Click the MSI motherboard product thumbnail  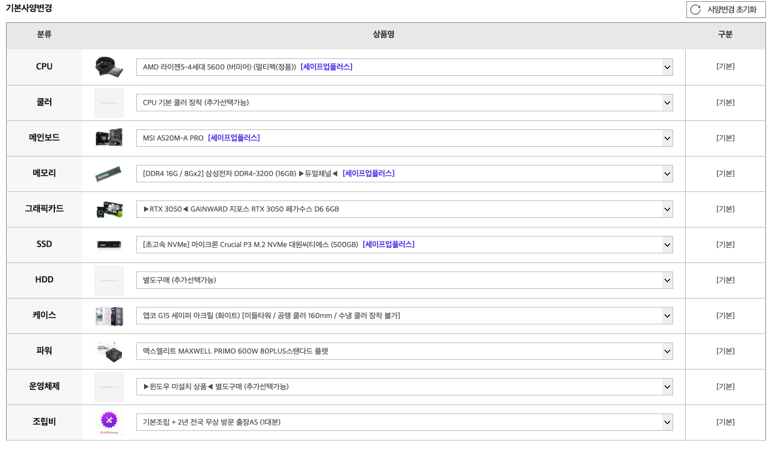click(109, 138)
